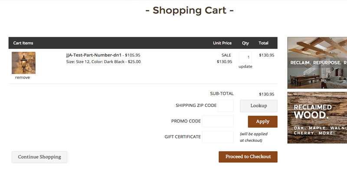Click the Shopping Cart page heading
This screenshot has height=173, width=347.
[190, 10]
